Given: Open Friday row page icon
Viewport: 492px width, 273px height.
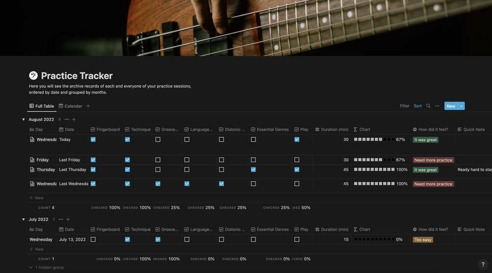Looking at the screenshot, I should (x=32, y=160).
